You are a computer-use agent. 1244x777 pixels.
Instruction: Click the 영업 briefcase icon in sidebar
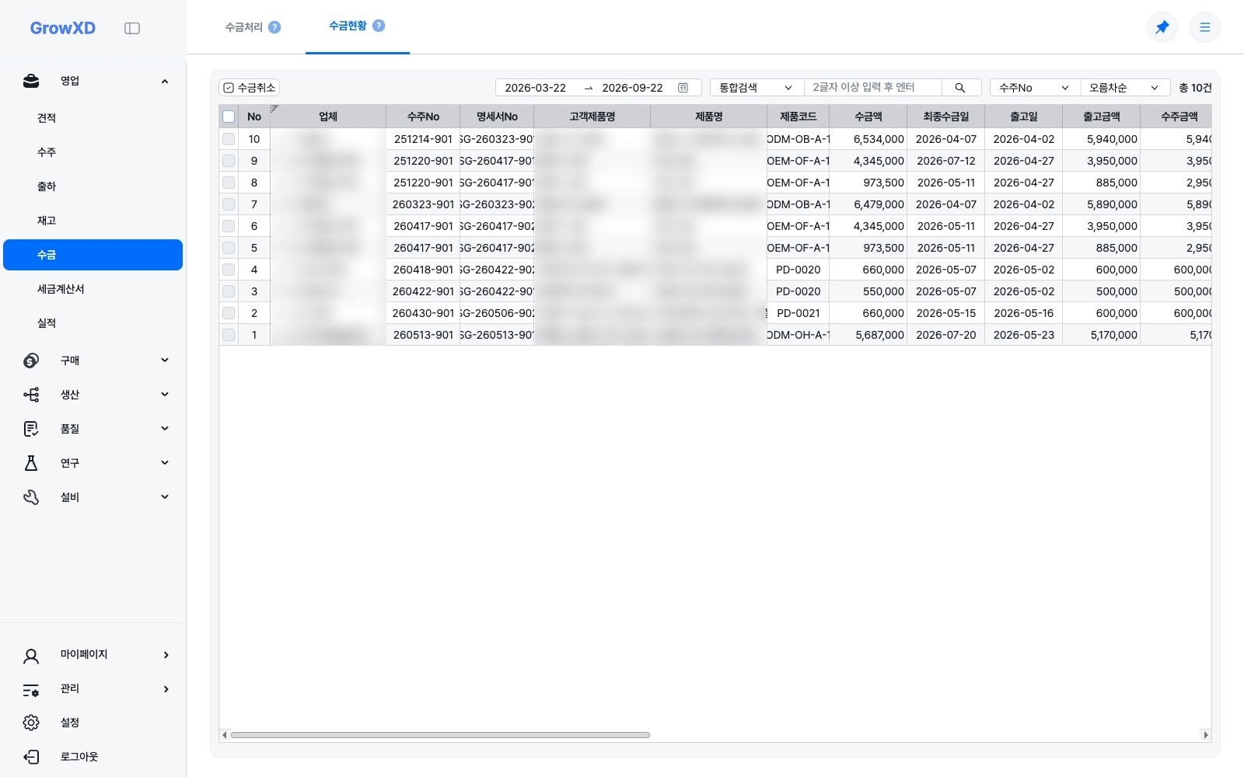pyautogui.click(x=31, y=81)
